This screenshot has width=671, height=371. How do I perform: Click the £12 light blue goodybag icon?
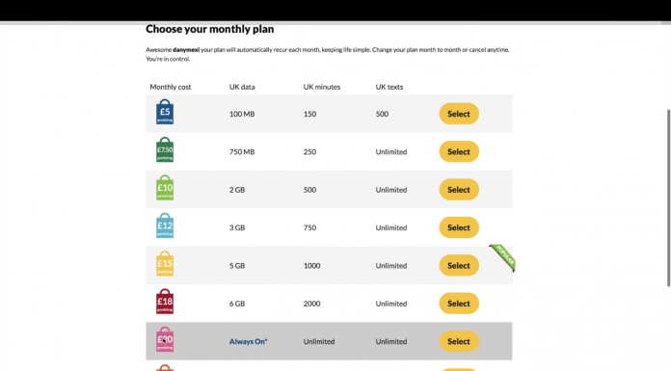tap(165, 225)
